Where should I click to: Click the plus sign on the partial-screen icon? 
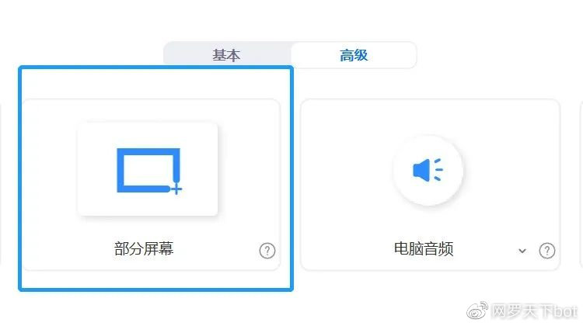177,189
